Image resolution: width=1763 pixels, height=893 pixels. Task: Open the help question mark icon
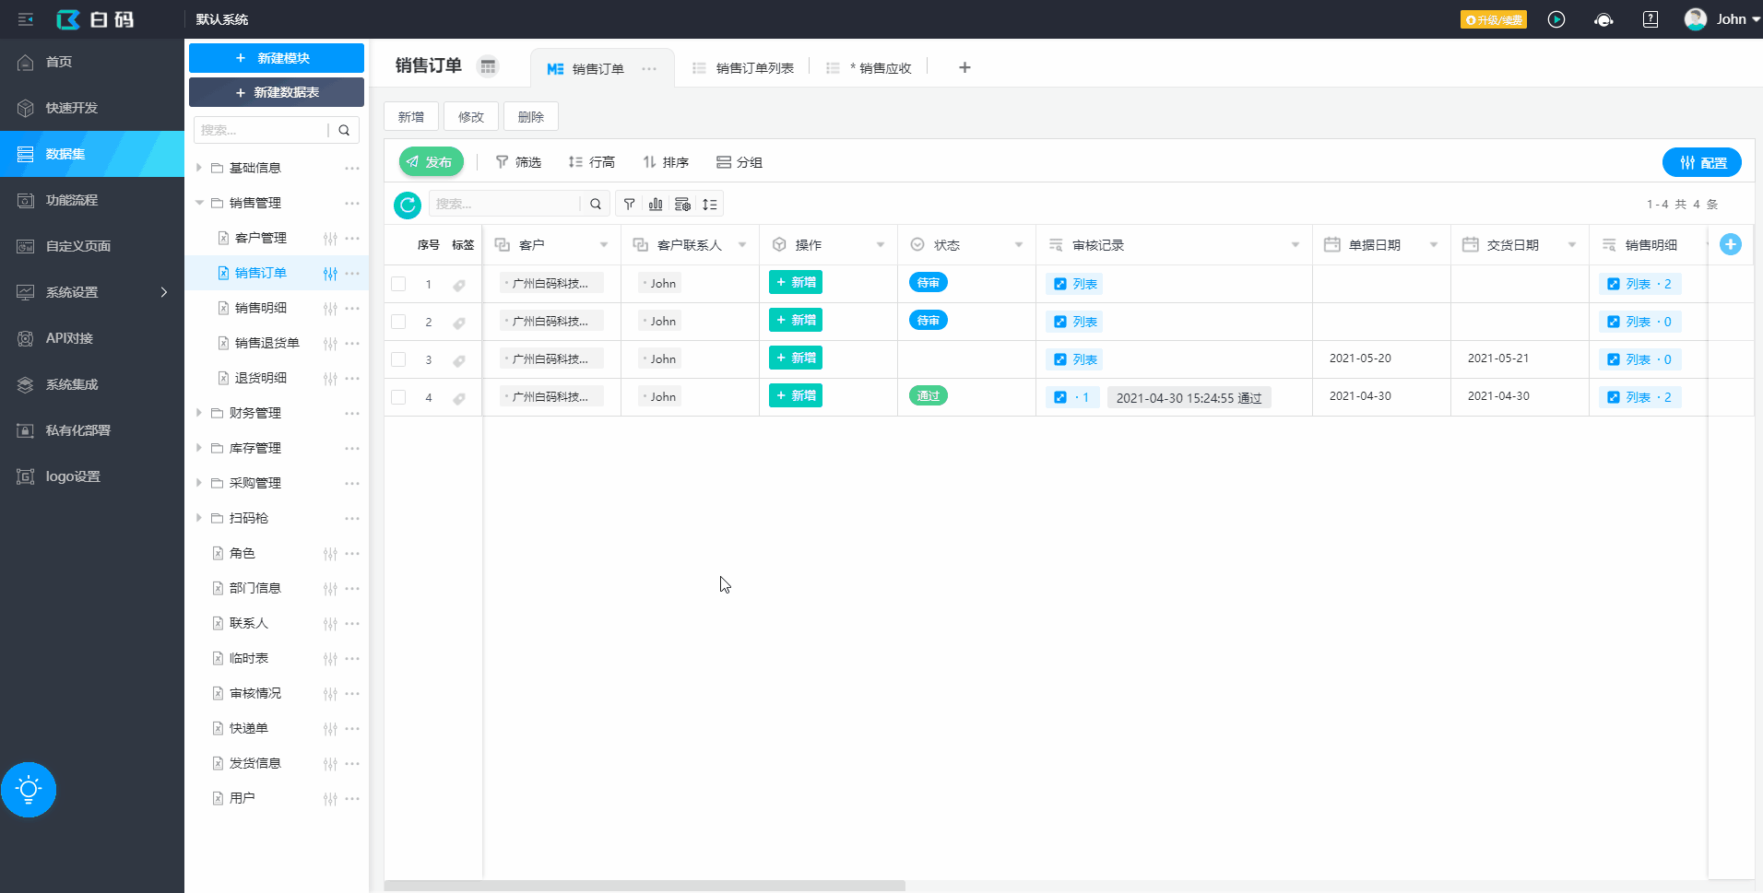click(x=1651, y=19)
